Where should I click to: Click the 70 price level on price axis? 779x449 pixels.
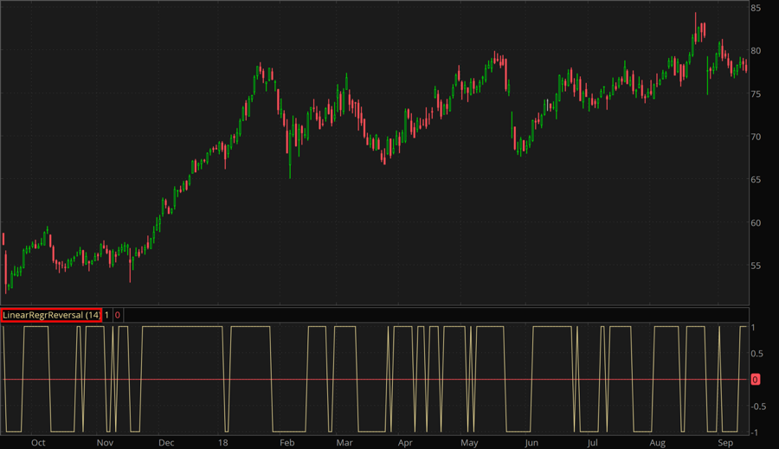tap(756, 137)
